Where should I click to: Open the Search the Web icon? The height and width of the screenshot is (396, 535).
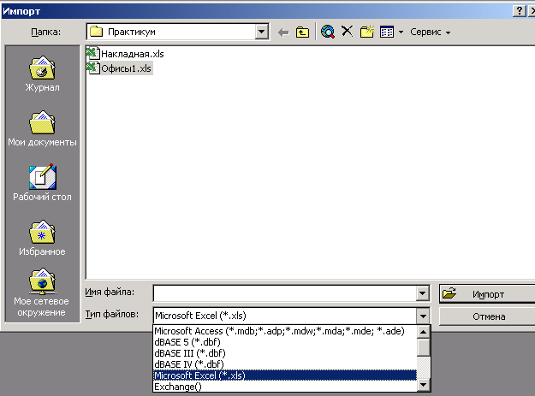[x=328, y=32]
